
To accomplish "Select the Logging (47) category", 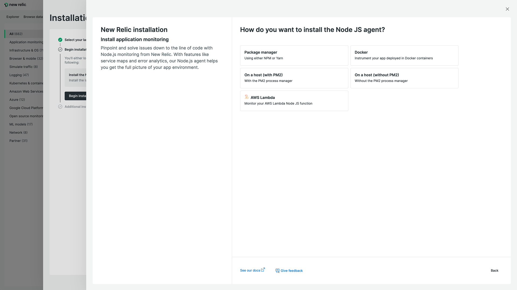I will [19, 75].
